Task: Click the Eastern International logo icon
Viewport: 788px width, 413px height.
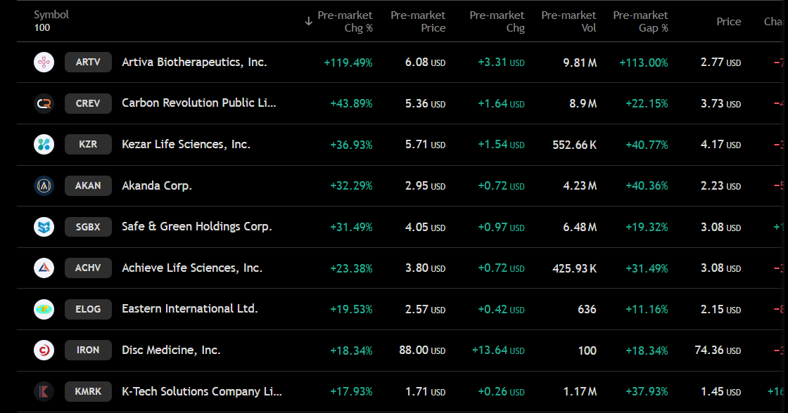Action: click(x=44, y=309)
